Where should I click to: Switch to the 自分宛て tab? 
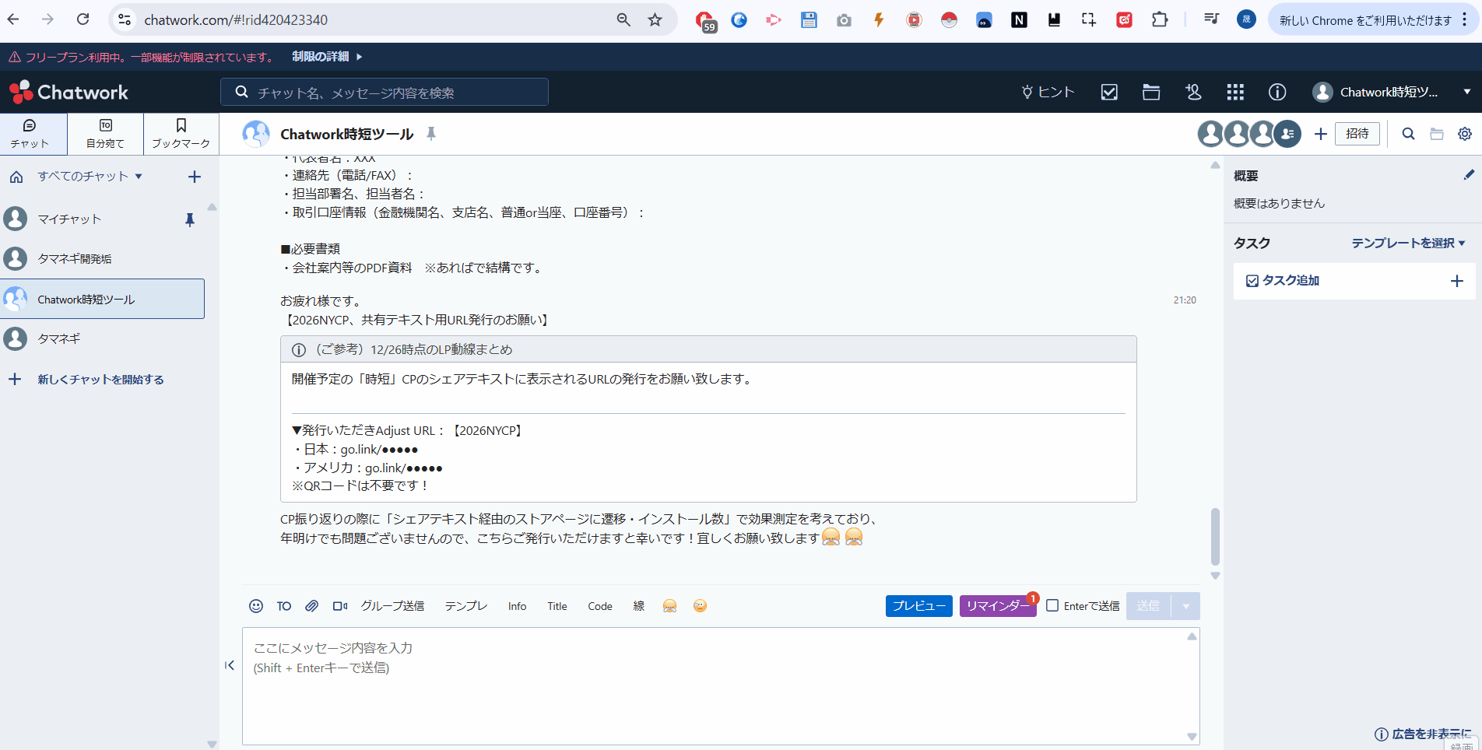pos(105,134)
